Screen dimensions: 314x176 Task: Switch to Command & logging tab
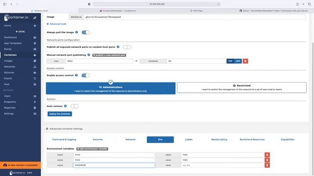click(x=64, y=139)
